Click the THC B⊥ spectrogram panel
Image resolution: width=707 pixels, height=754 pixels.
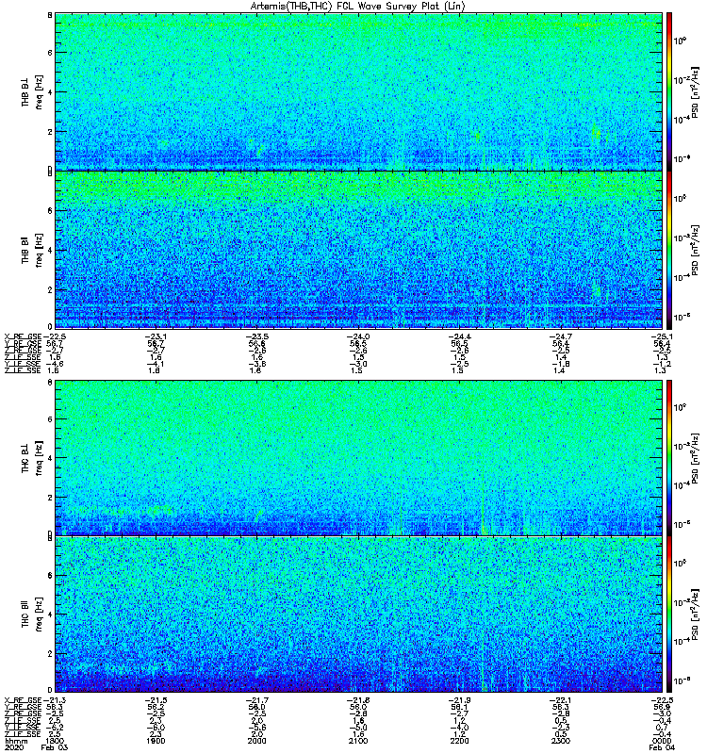[x=358, y=457]
